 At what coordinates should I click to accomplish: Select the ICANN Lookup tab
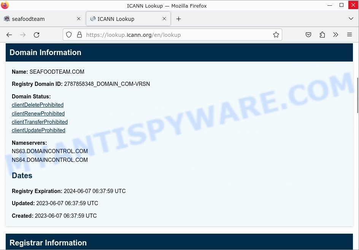(128, 19)
